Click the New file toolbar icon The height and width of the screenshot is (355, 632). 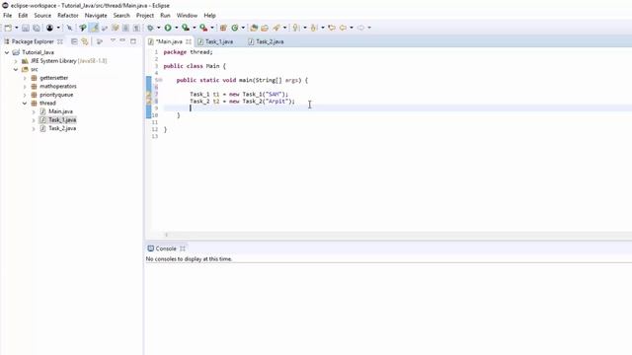pos(8,28)
